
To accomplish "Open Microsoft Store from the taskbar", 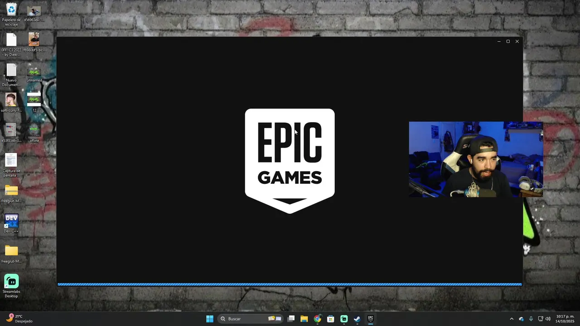I will point(330,319).
